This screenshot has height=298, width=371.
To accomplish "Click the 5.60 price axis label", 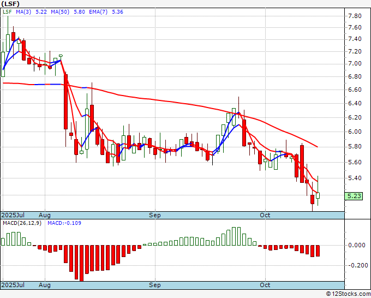I will (x=355, y=162).
